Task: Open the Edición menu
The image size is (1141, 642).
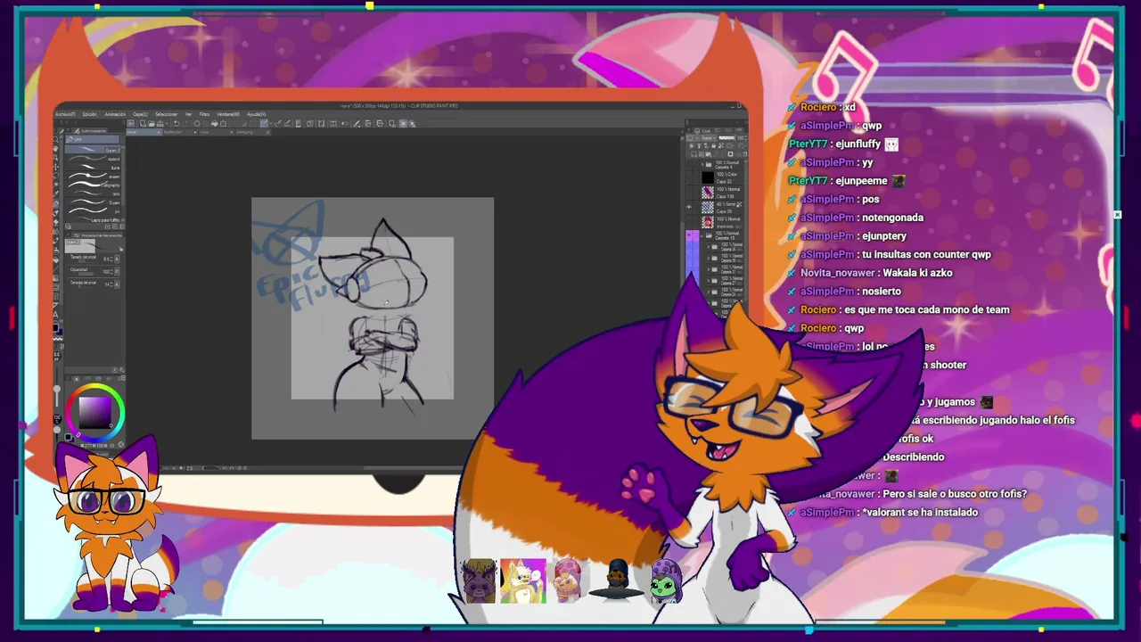Action: point(90,114)
